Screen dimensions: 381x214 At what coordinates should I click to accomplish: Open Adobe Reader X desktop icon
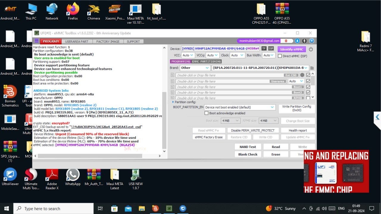pos(52,179)
